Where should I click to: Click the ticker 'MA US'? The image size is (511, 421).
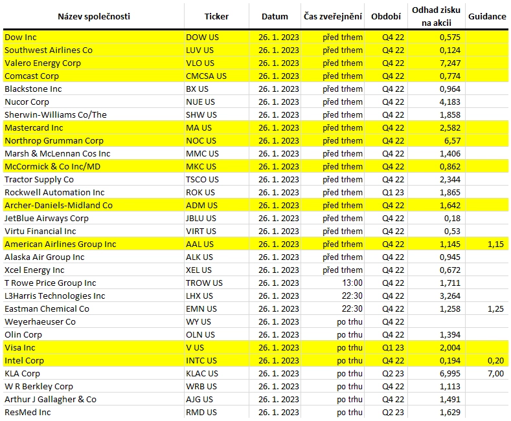pos(199,127)
